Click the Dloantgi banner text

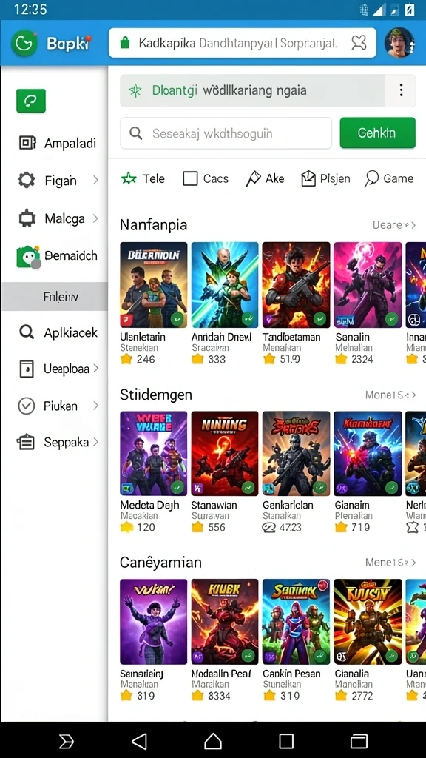click(x=229, y=90)
